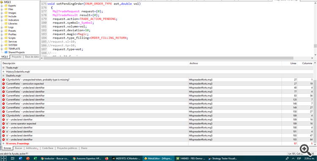Click the error icon on the 'si' some operator expected row
Viewport: 317px width, 161px height.
click(3, 124)
